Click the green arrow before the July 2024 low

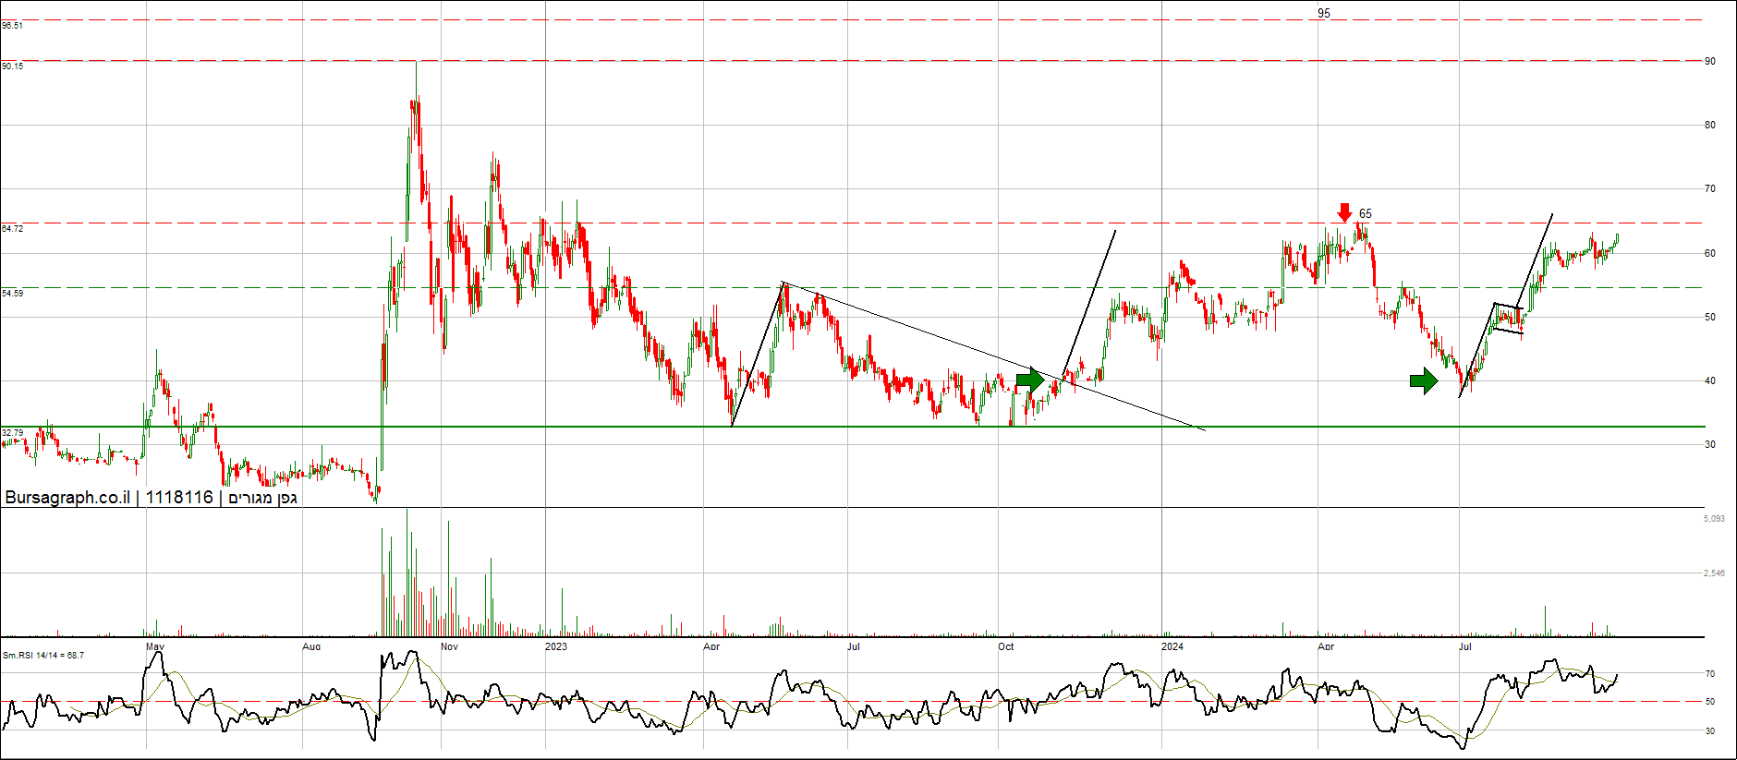1424,380
